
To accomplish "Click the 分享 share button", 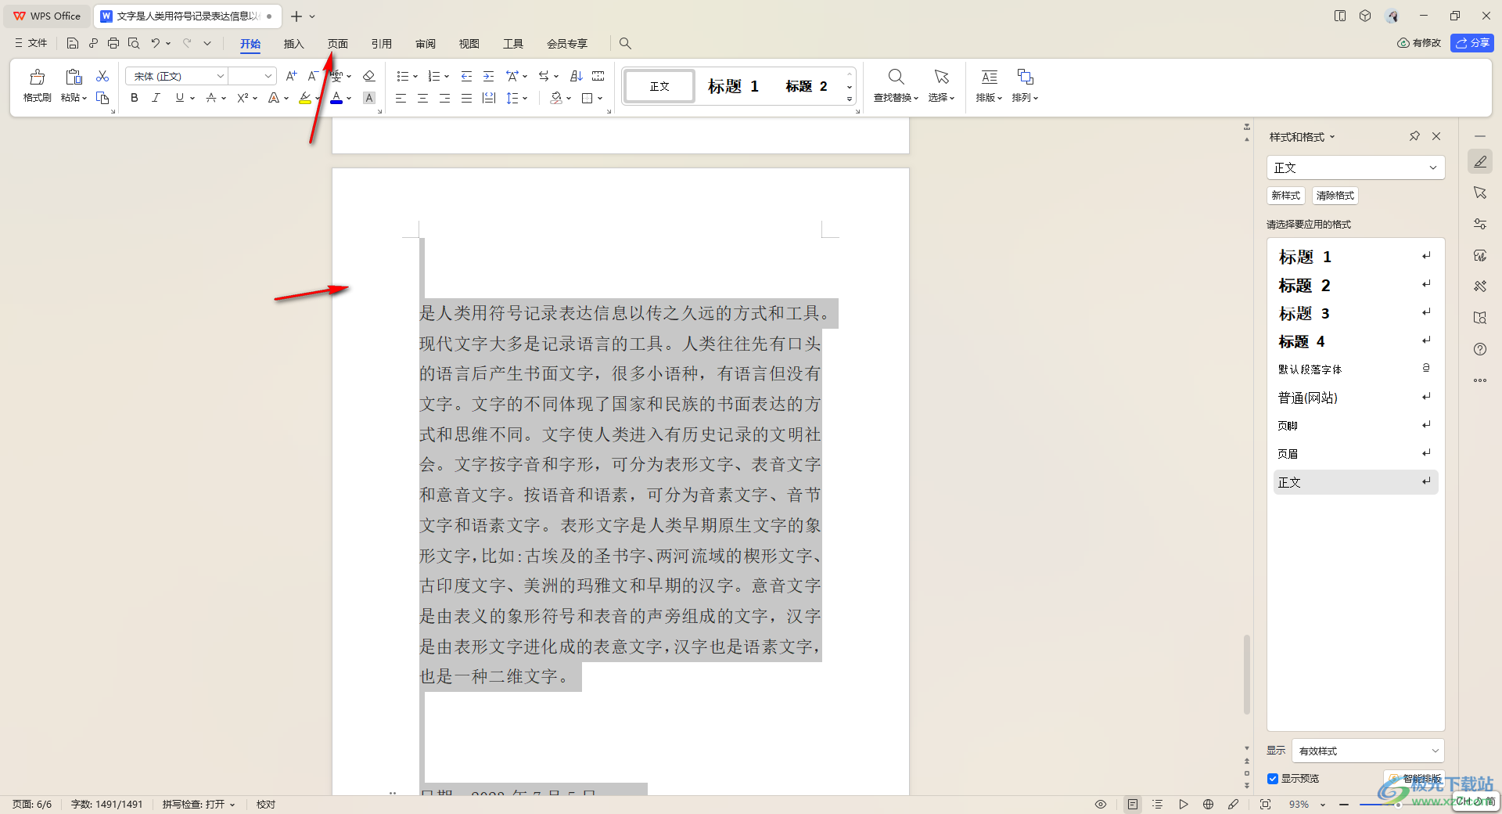I will 1472,43.
